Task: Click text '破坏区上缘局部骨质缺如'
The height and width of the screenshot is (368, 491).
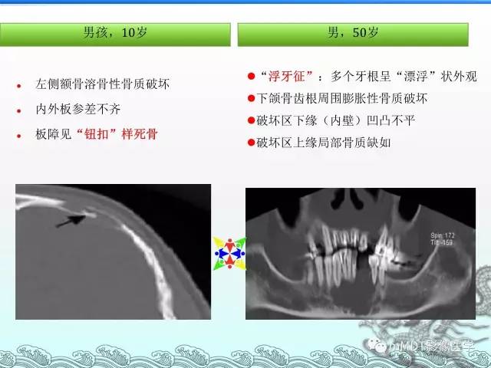Action: coord(324,143)
